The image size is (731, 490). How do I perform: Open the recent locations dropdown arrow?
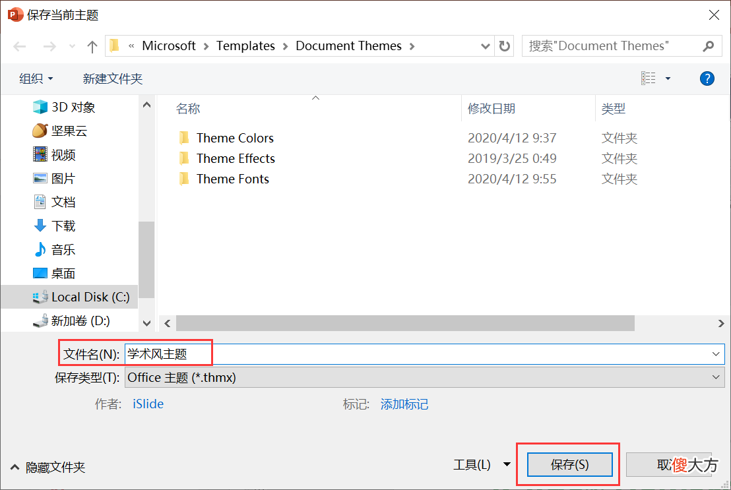(x=72, y=46)
